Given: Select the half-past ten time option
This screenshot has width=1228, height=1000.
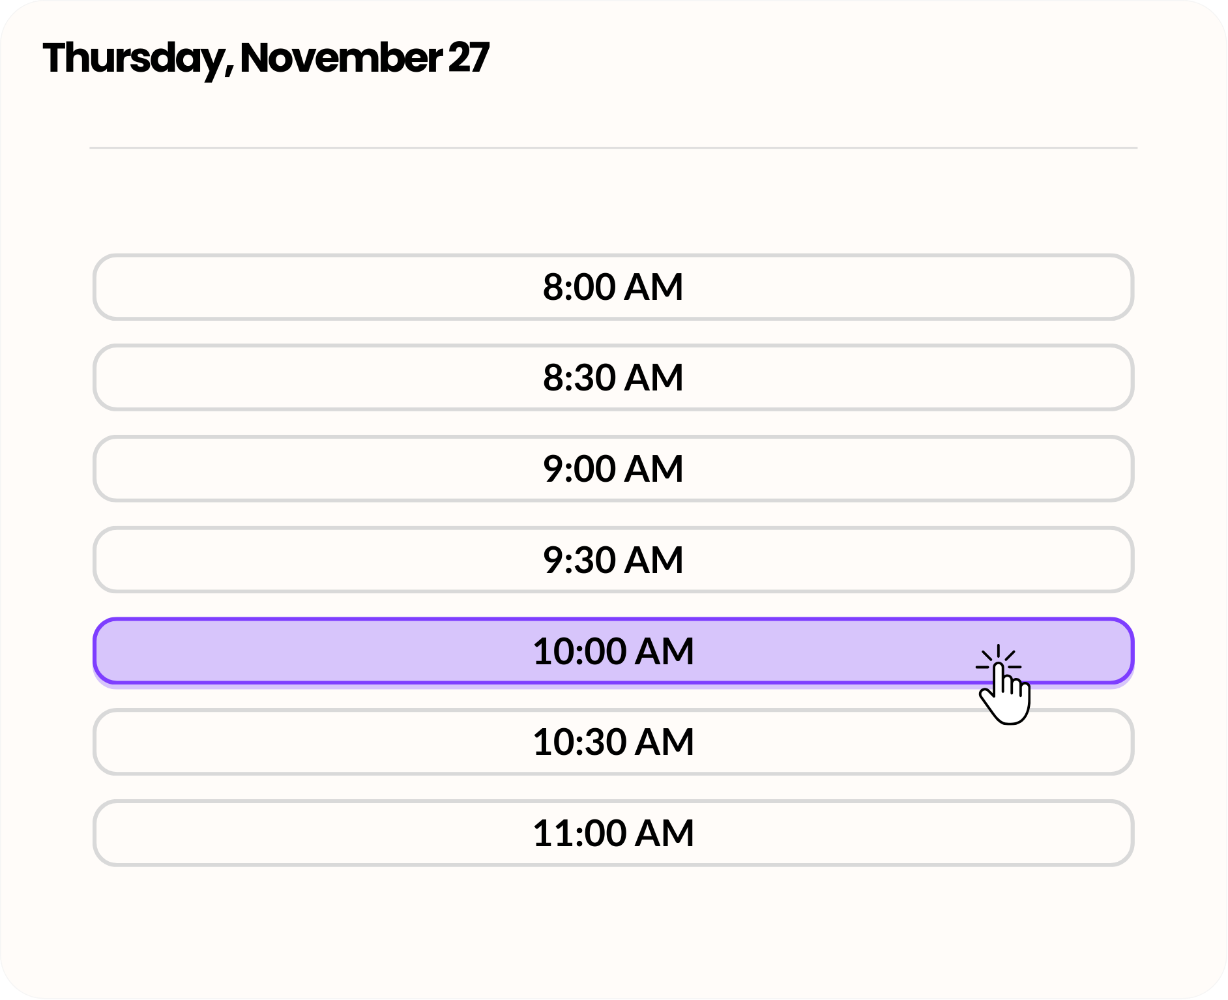Looking at the screenshot, I should 613,742.
